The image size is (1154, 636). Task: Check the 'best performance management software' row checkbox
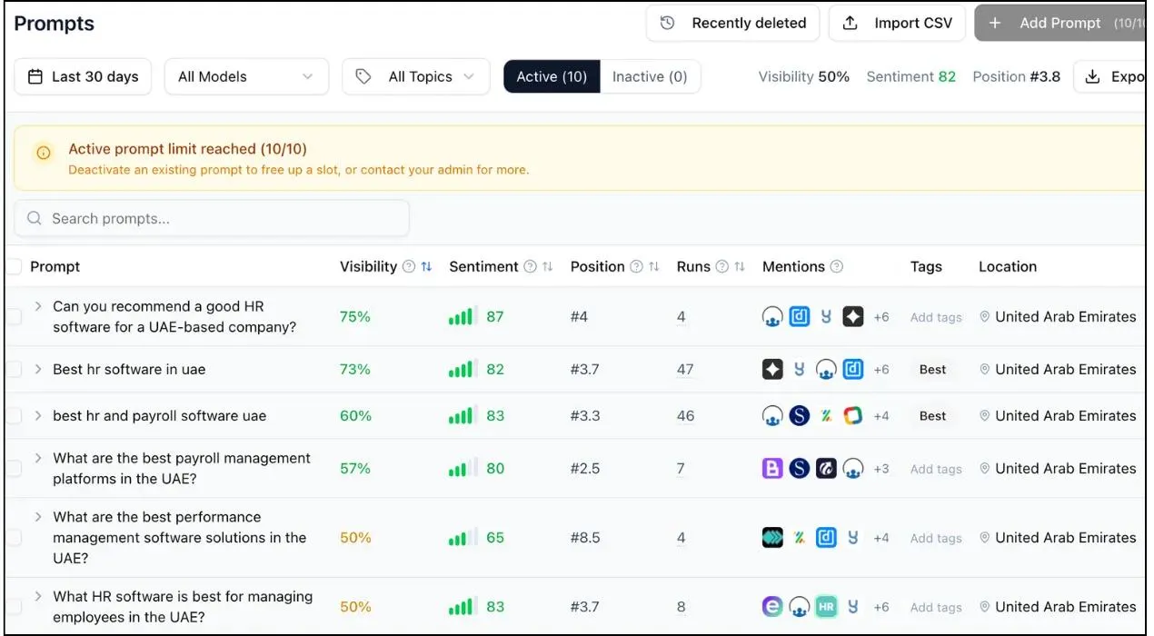point(14,538)
